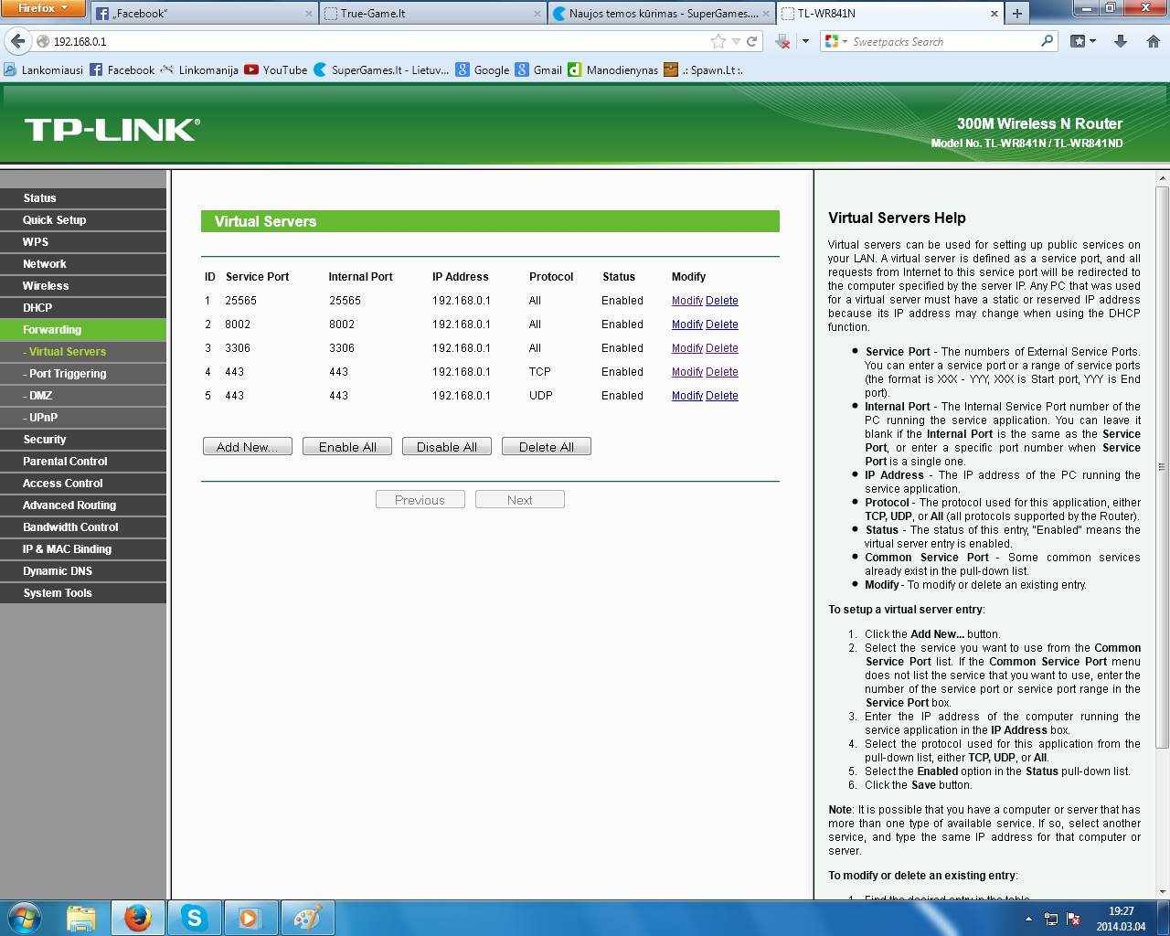Screen dimensions: 1170x936
Task: Click the search magnifier icon in search box
Action: coord(1048,41)
